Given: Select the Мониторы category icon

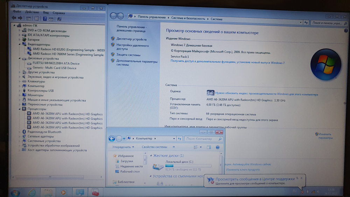Looking at the screenshot, I should (24, 95).
